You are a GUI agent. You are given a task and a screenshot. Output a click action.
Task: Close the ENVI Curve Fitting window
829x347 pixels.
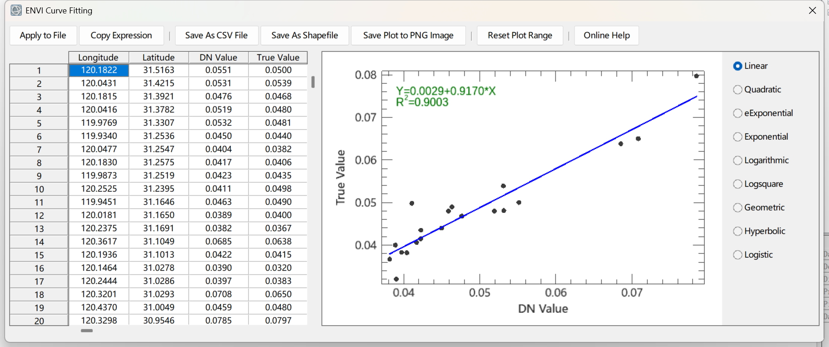pos(812,10)
